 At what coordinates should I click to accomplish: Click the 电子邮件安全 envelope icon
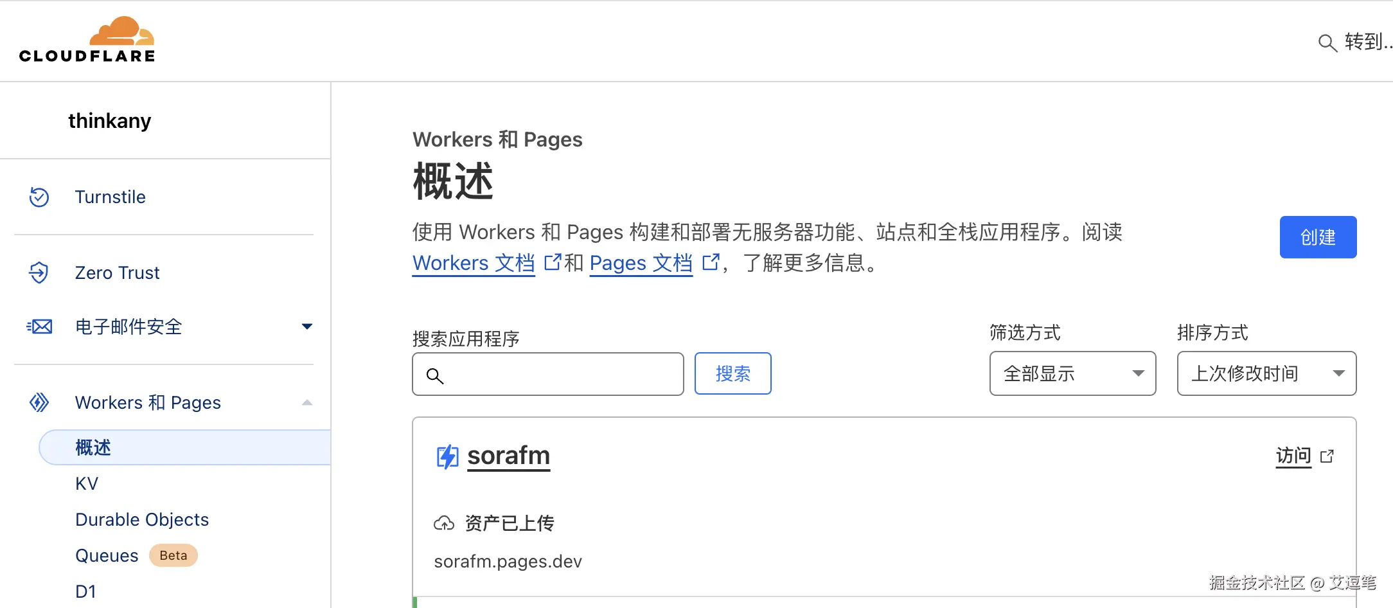pyautogui.click(x=39, y=326)
